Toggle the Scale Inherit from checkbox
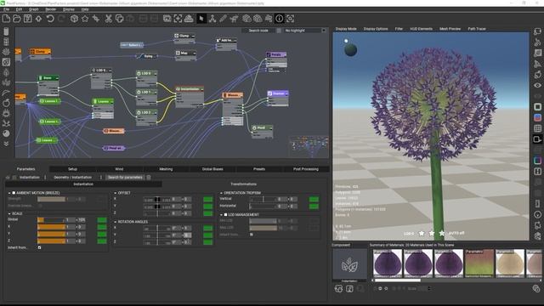Image resolution: width=544 pixels, height=306 pixels. [39, 247]
